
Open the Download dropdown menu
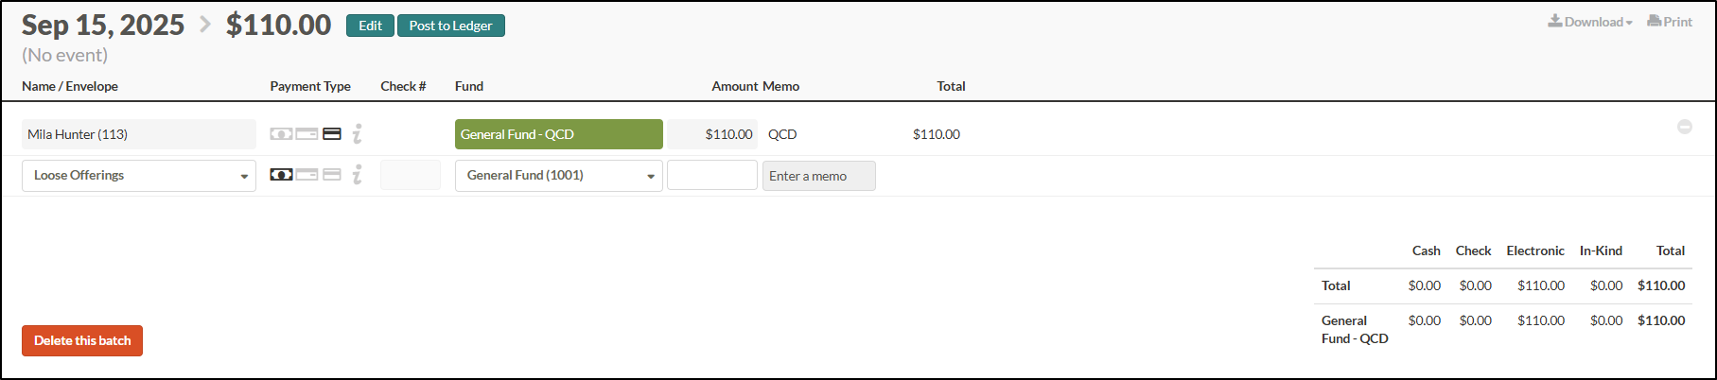pos(1590,22)
